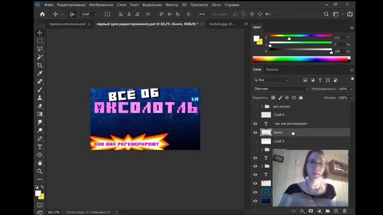The height and width of the screenshot is (215, 383).
Task: Select the Magic Wand tool
Action: (x=40, y=57)
